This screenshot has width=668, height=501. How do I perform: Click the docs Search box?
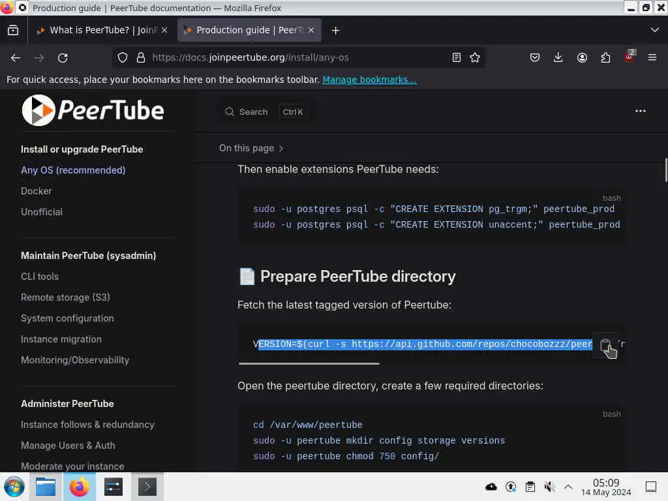[267, 112]
